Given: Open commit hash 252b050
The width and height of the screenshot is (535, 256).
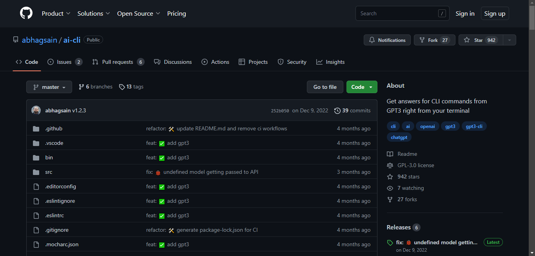Looking at the screenshot, I should (x=280, y=111).
